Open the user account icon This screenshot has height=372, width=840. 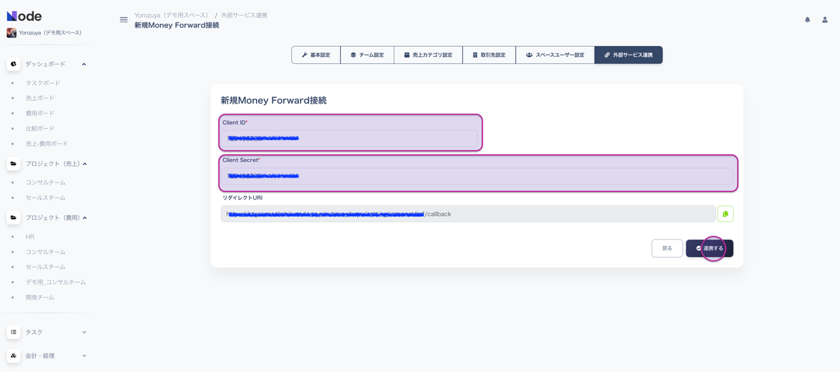click(x=825, y=20)
